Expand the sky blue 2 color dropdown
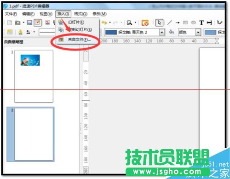Screen dimensions: 230x179 (162, 32)
